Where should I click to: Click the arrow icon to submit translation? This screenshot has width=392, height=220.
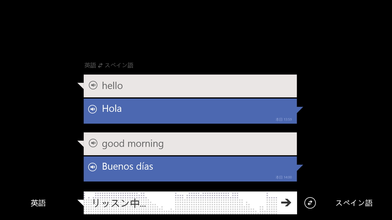click(x=286, y=203)
